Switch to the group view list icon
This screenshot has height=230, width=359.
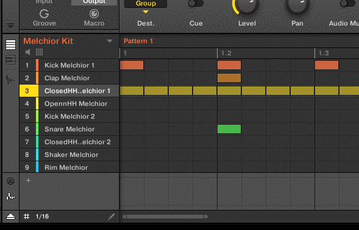tap(10, 45)
